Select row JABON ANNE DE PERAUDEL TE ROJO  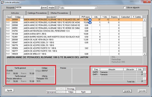tap(74, 25)
